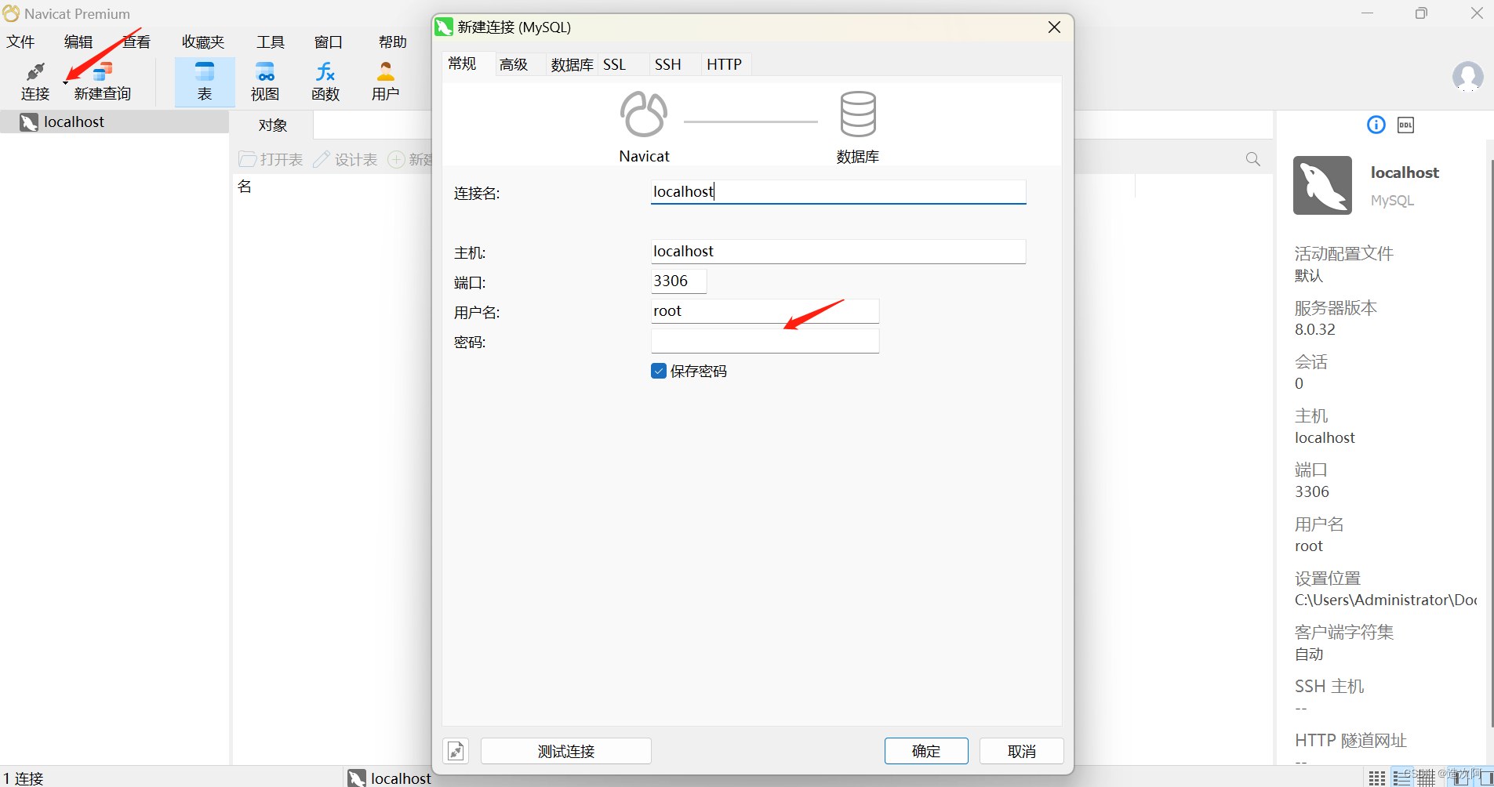This screenshot has width=1494, height=787.
Task: Click the 测试连接 button
Action: (566, 751)
